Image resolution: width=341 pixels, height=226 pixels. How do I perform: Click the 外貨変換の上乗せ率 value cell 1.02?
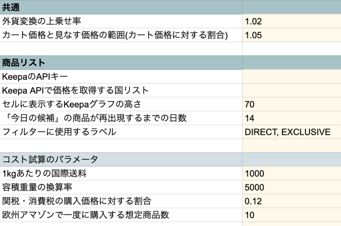(291, 21)
